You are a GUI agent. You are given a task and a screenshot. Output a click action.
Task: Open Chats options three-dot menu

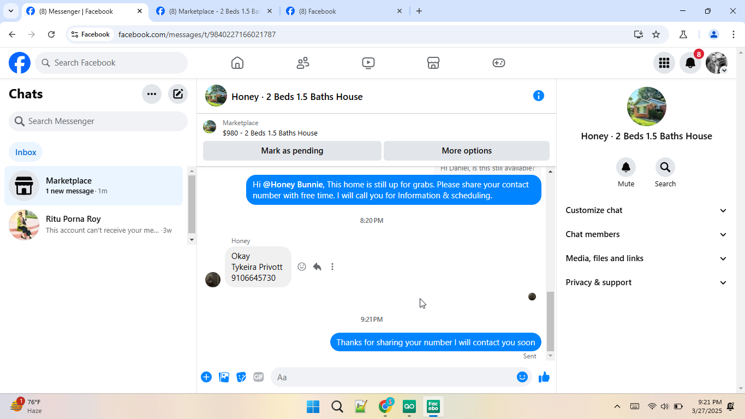(152, 94)
